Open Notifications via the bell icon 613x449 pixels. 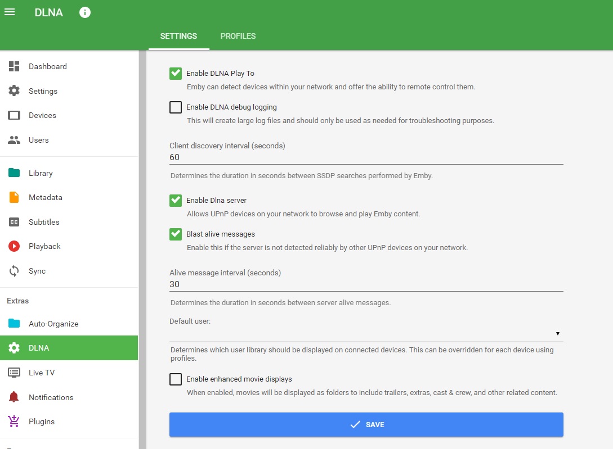[14, 397]
